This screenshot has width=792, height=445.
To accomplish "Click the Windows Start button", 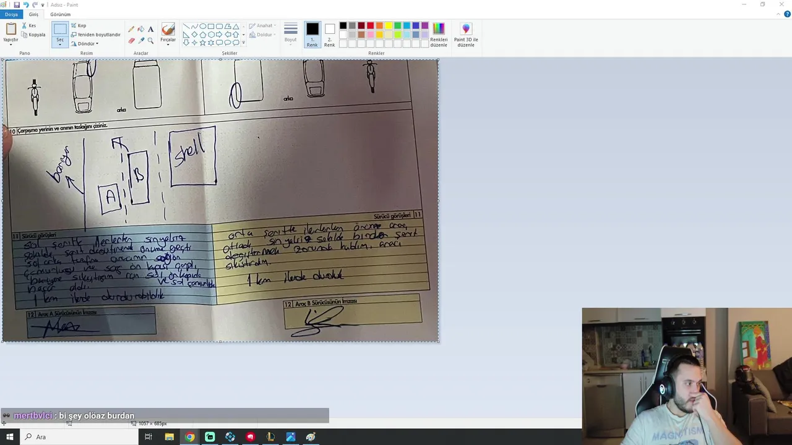I will point(9,437).
